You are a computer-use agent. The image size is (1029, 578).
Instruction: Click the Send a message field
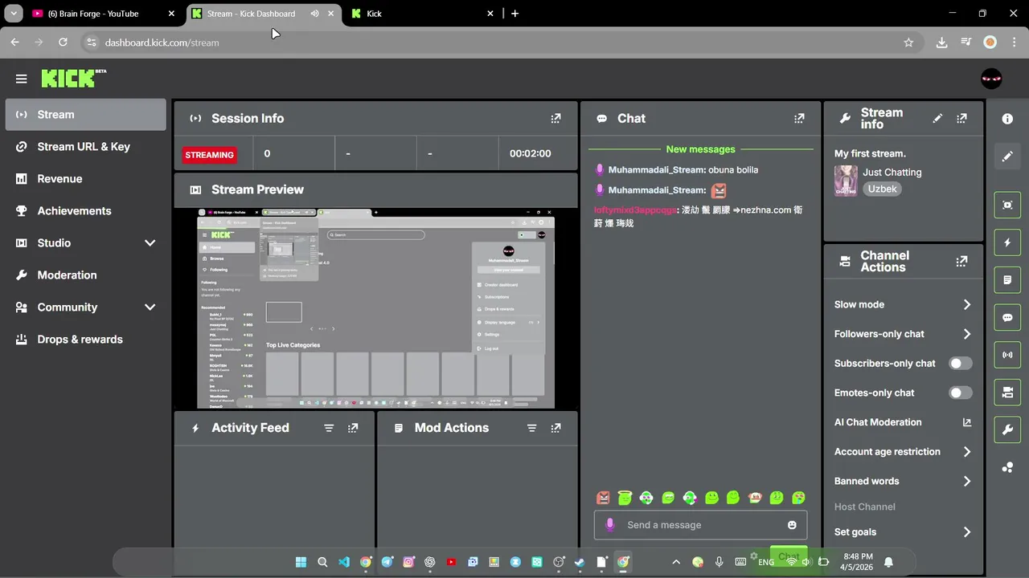click(700, 525)
